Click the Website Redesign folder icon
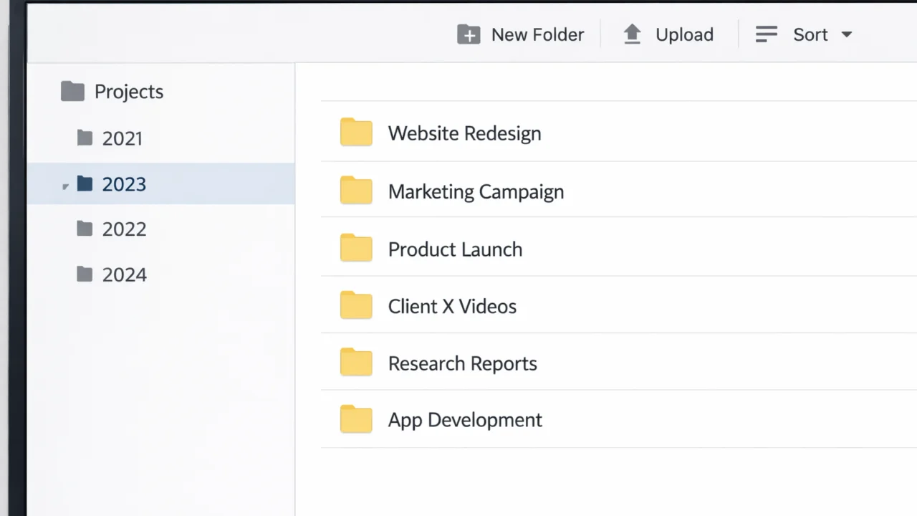This screenshot has height=516, width=917. point(356,133)
